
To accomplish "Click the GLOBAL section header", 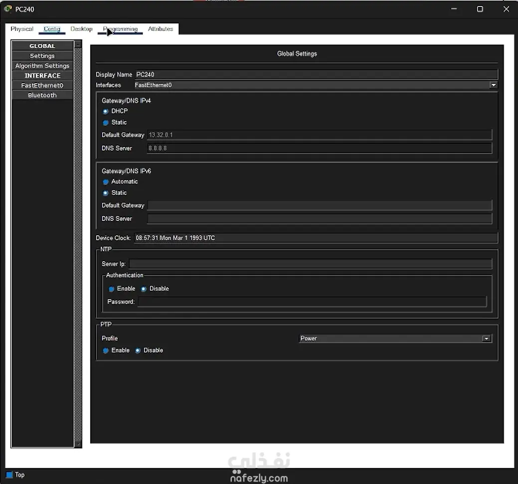I will 42,46.
